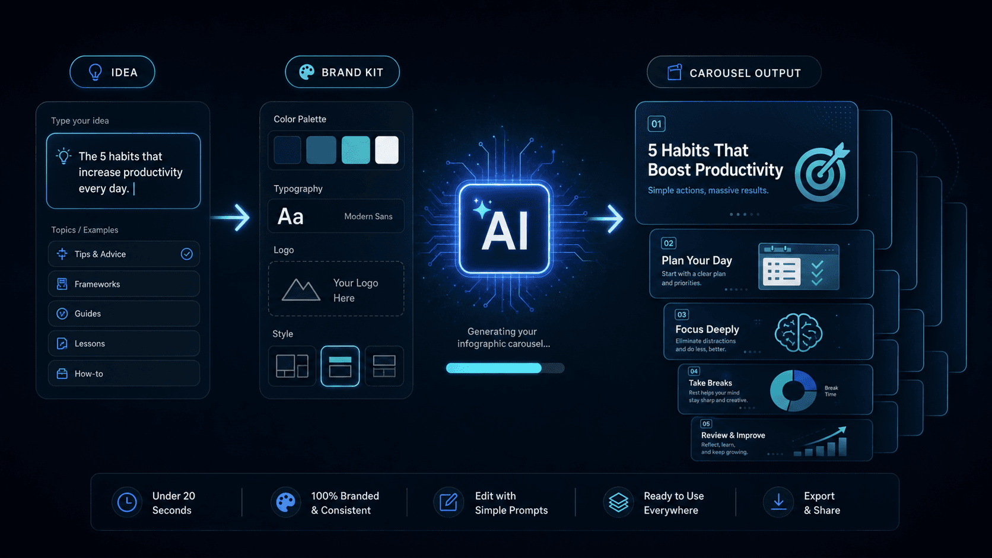Choose the Lessons topic
The height and width of the screenshot is (558, 992).
[124, 343]
